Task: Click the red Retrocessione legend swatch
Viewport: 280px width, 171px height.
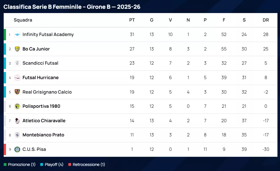Action: tap(70, 164)
